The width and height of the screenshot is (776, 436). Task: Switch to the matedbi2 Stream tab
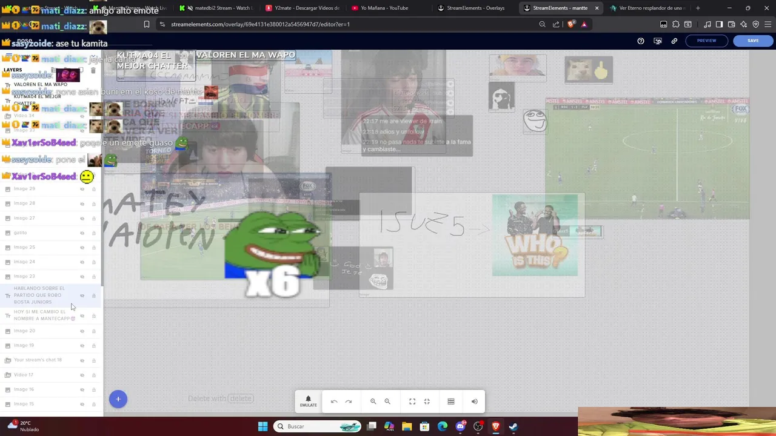coord(218,8)
